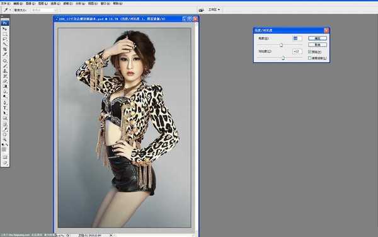Select the Lasso tool
The image size is (378, 237).
tap(5, 39)
